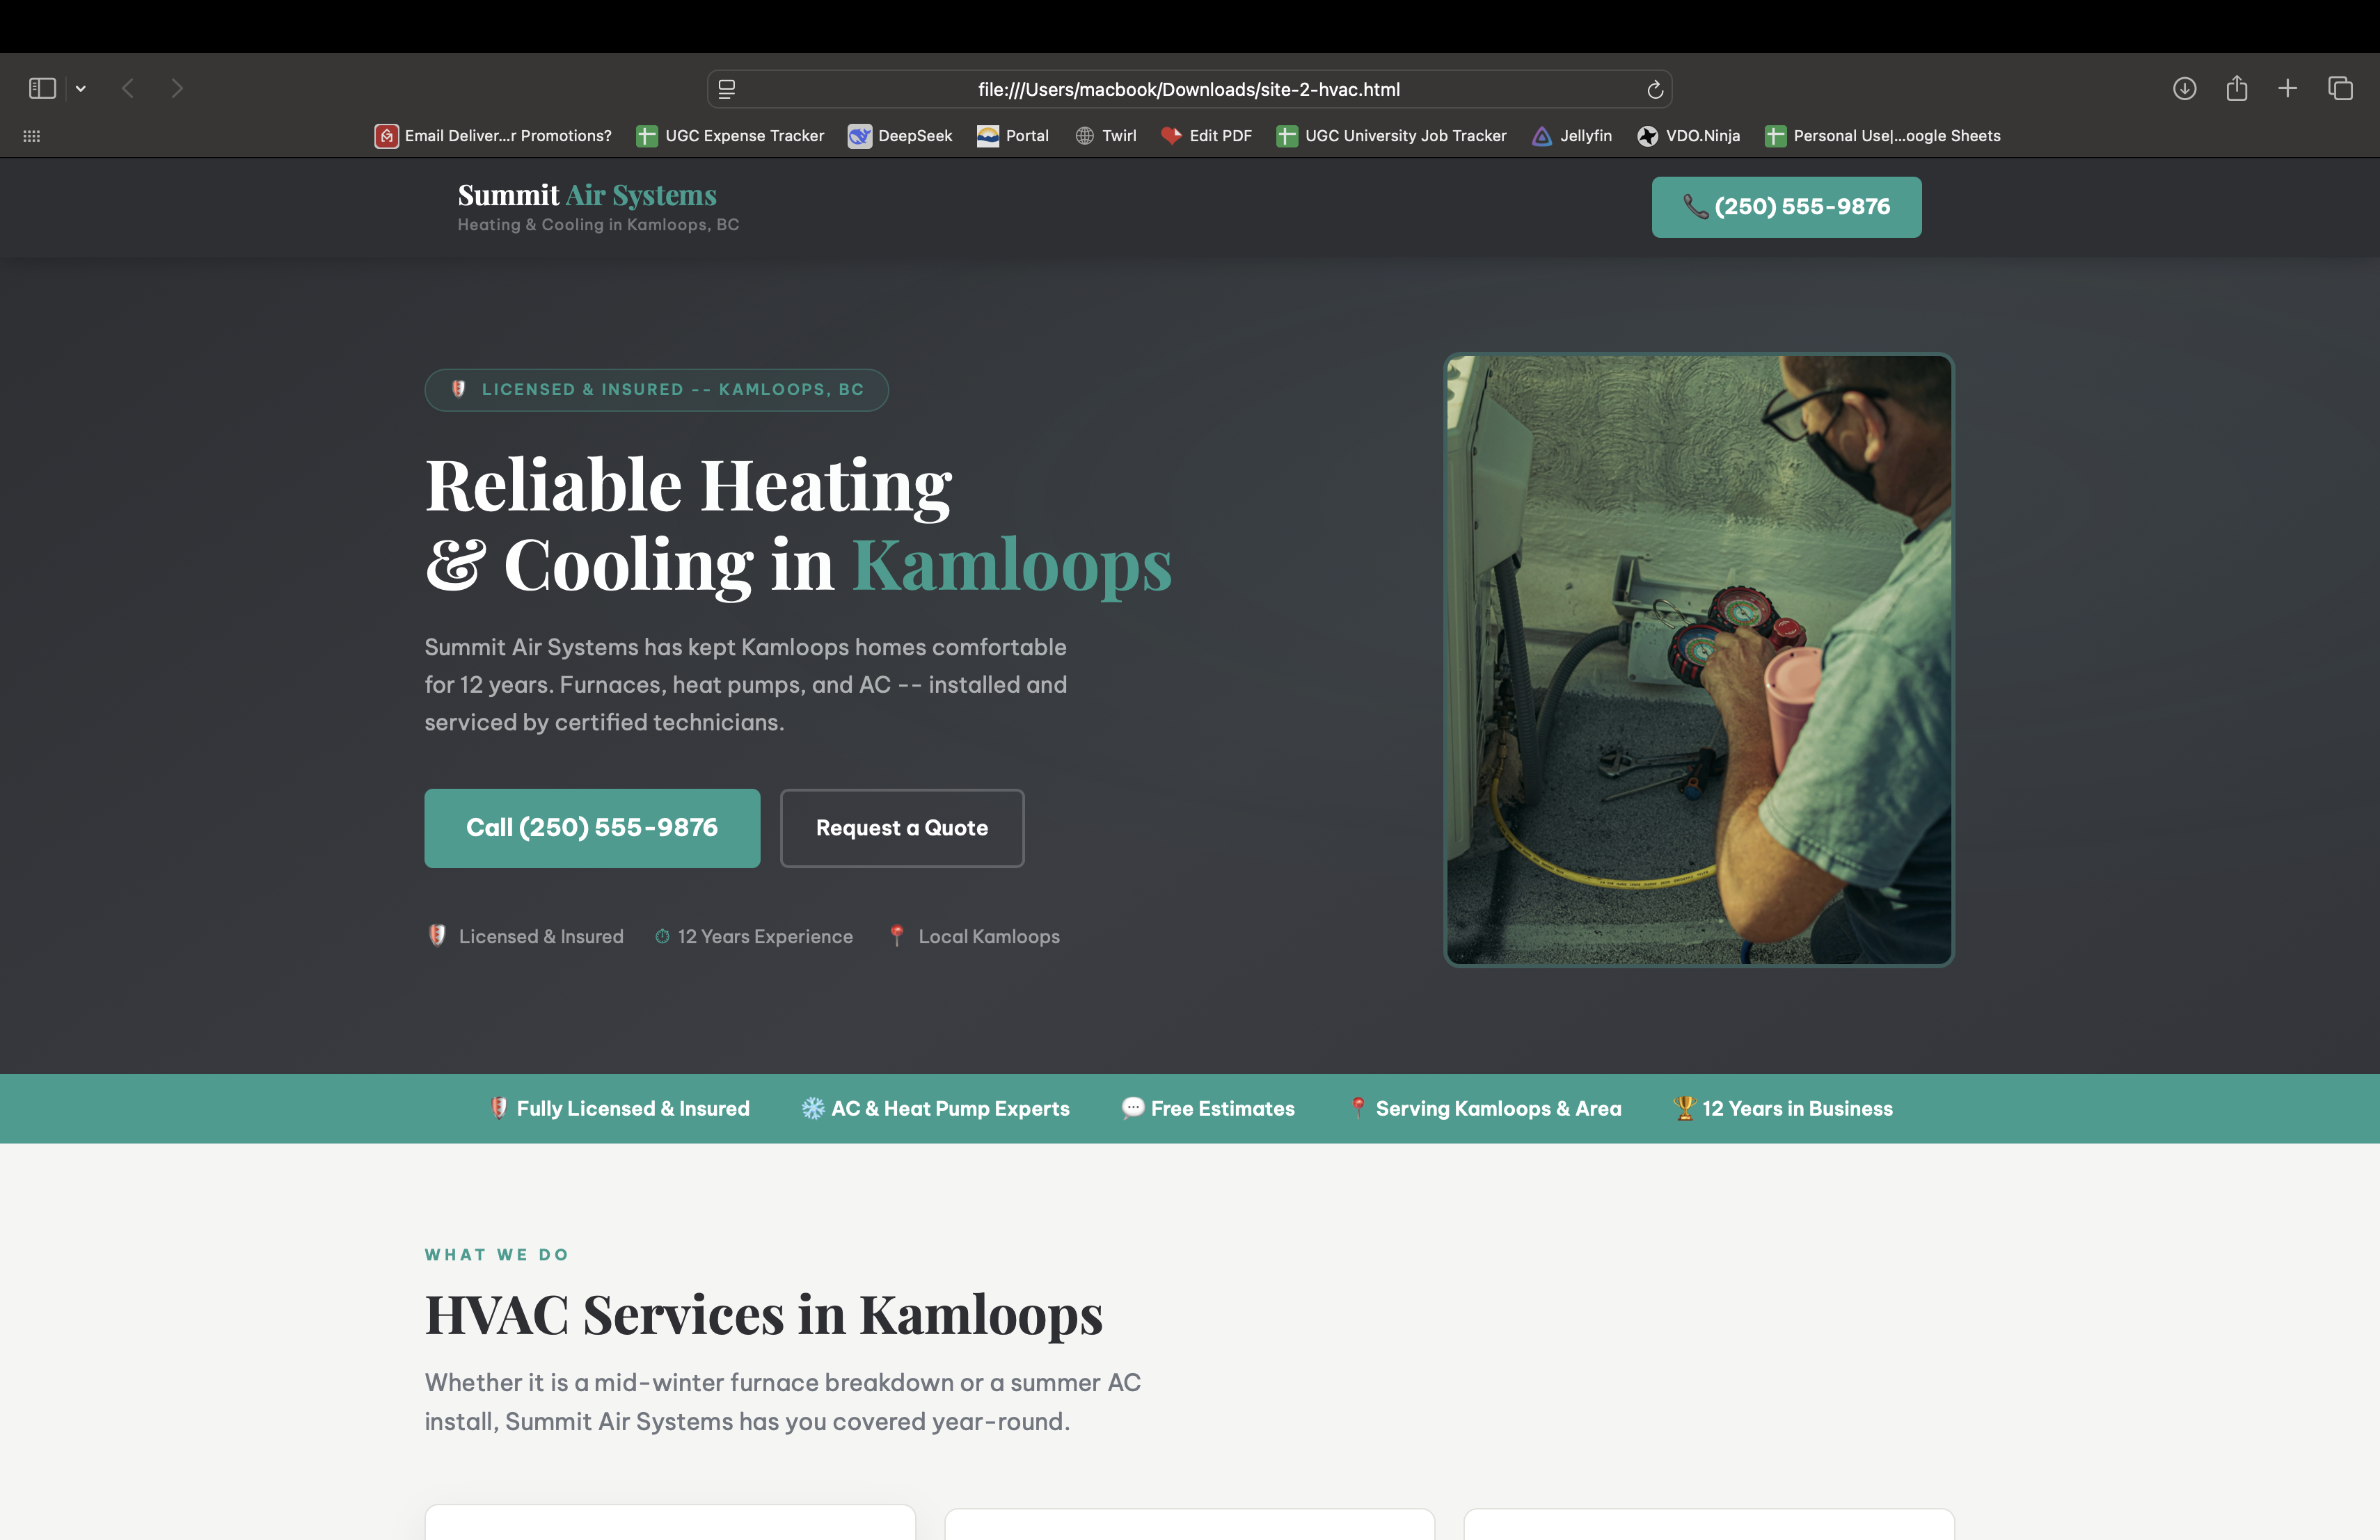This screenshot has width=2380, height=1540.
Task: Open a new tab
Action: 2288,88
